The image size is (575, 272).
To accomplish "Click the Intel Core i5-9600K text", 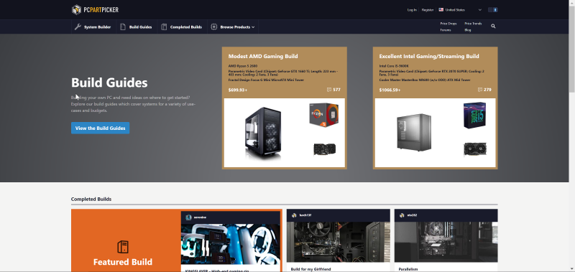I will pyautogui.click(x=393, y=66).
